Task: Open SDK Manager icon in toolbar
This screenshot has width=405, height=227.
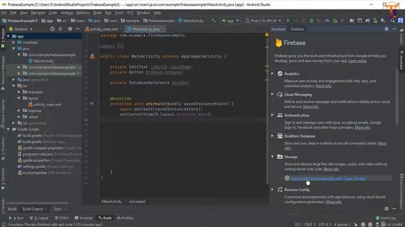Action: (382, 21)
